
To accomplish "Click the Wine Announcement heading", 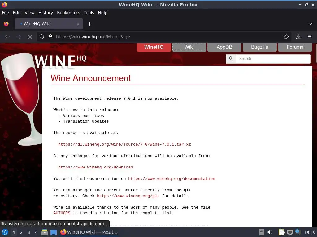I will tap(91, 78).
